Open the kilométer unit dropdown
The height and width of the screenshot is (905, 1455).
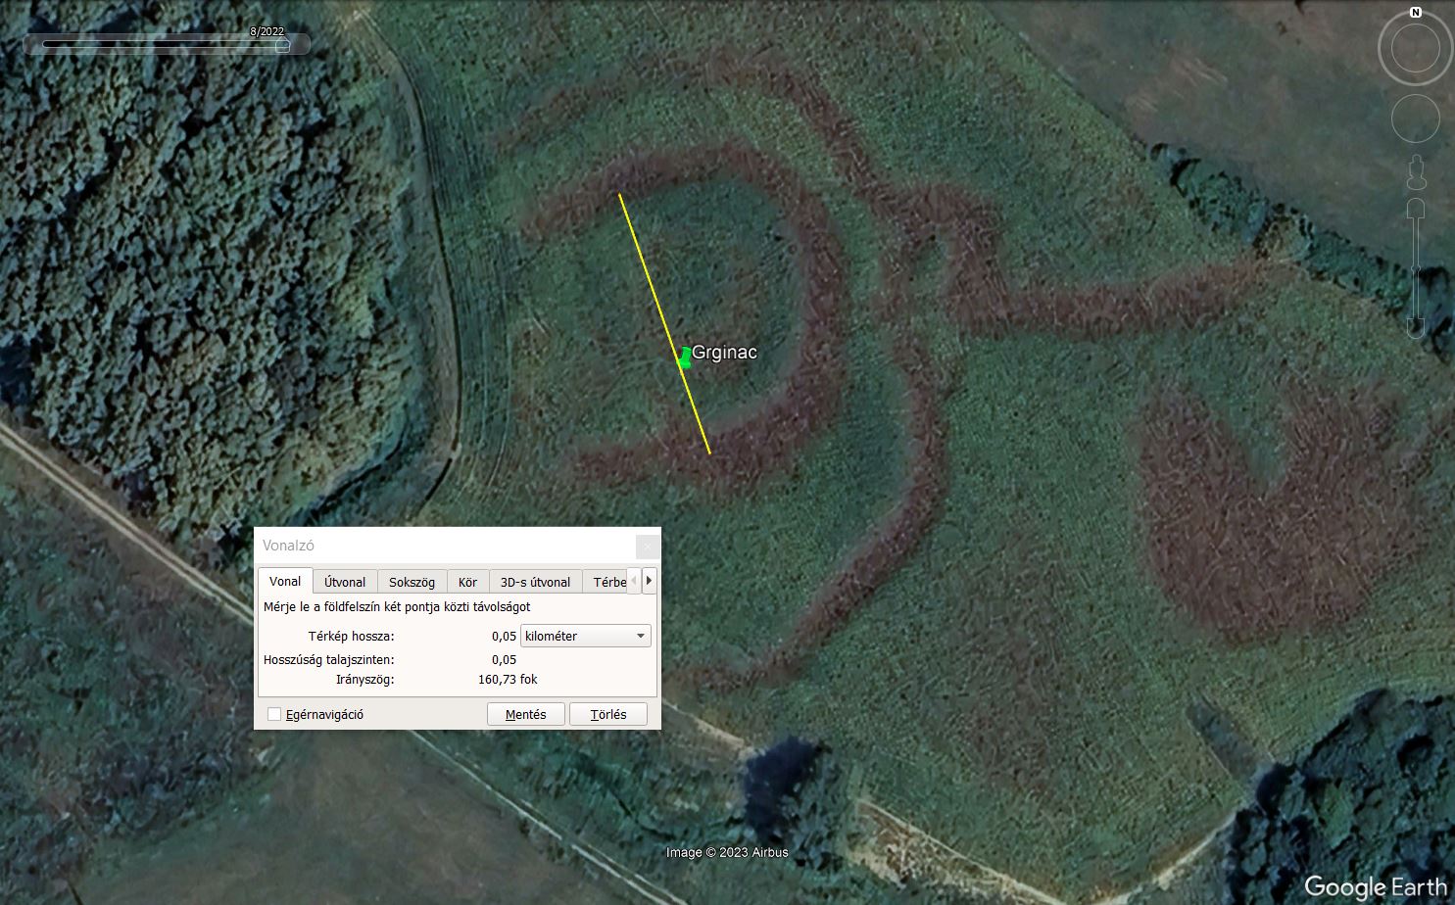(585, 636)
